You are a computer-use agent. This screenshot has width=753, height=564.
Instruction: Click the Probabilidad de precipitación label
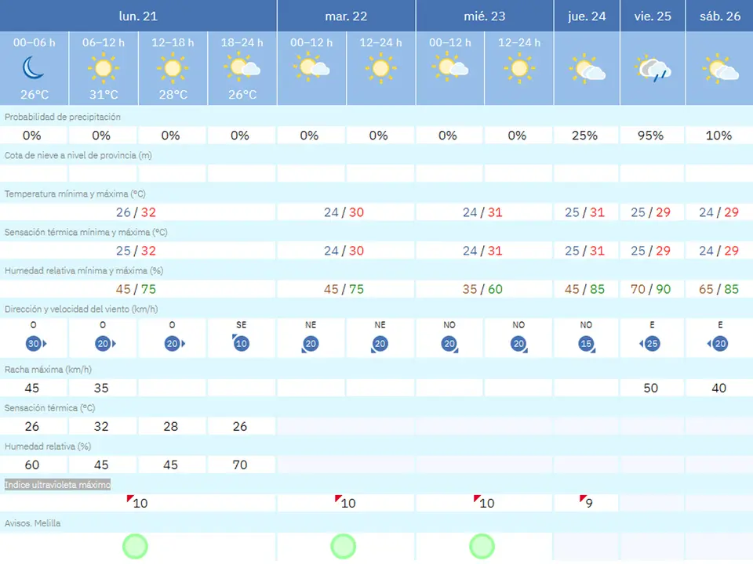[63, 117]
